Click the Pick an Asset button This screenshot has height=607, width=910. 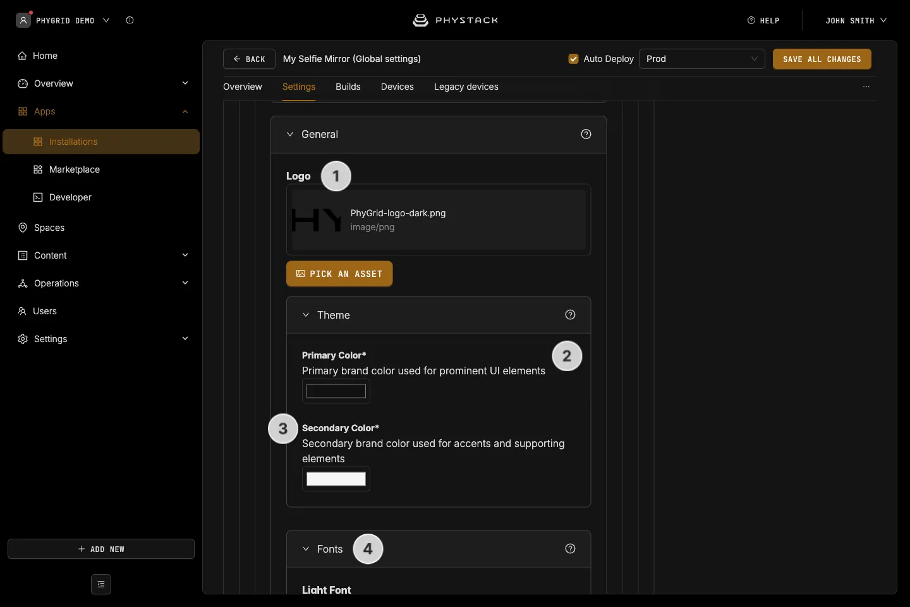(339, 274)
